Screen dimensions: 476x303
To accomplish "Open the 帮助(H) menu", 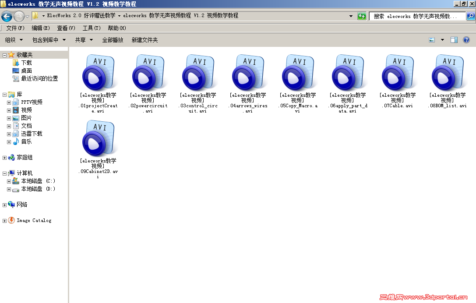I will pos(117,28).
